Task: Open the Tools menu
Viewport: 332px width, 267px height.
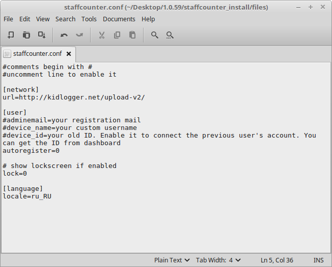Action: (x=89, y=19)
